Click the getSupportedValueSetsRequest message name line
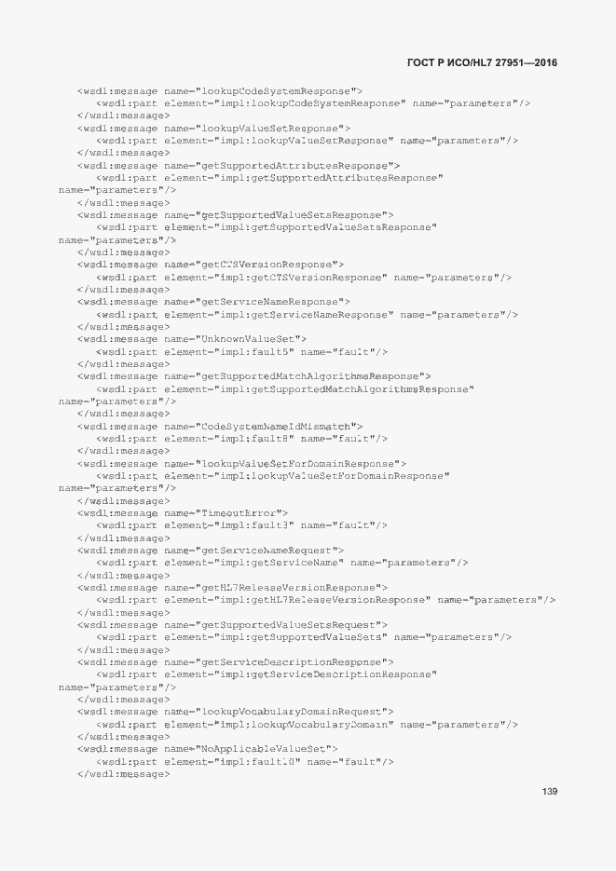616x871 pixels. (x=232, y=625)
